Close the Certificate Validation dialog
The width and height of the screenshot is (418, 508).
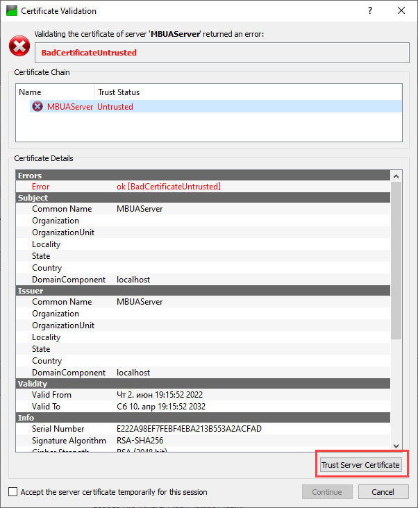point(401,11)
